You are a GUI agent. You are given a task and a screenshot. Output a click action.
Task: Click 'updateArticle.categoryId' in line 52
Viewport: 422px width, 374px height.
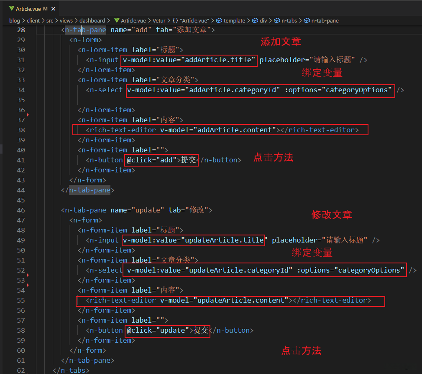(x=239, y=270)
